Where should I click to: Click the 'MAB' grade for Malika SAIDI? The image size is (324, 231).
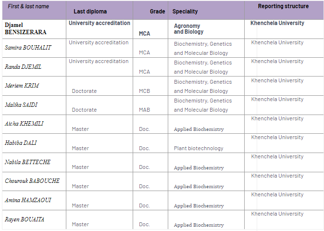pyautogui.click(x=145, y=110)
